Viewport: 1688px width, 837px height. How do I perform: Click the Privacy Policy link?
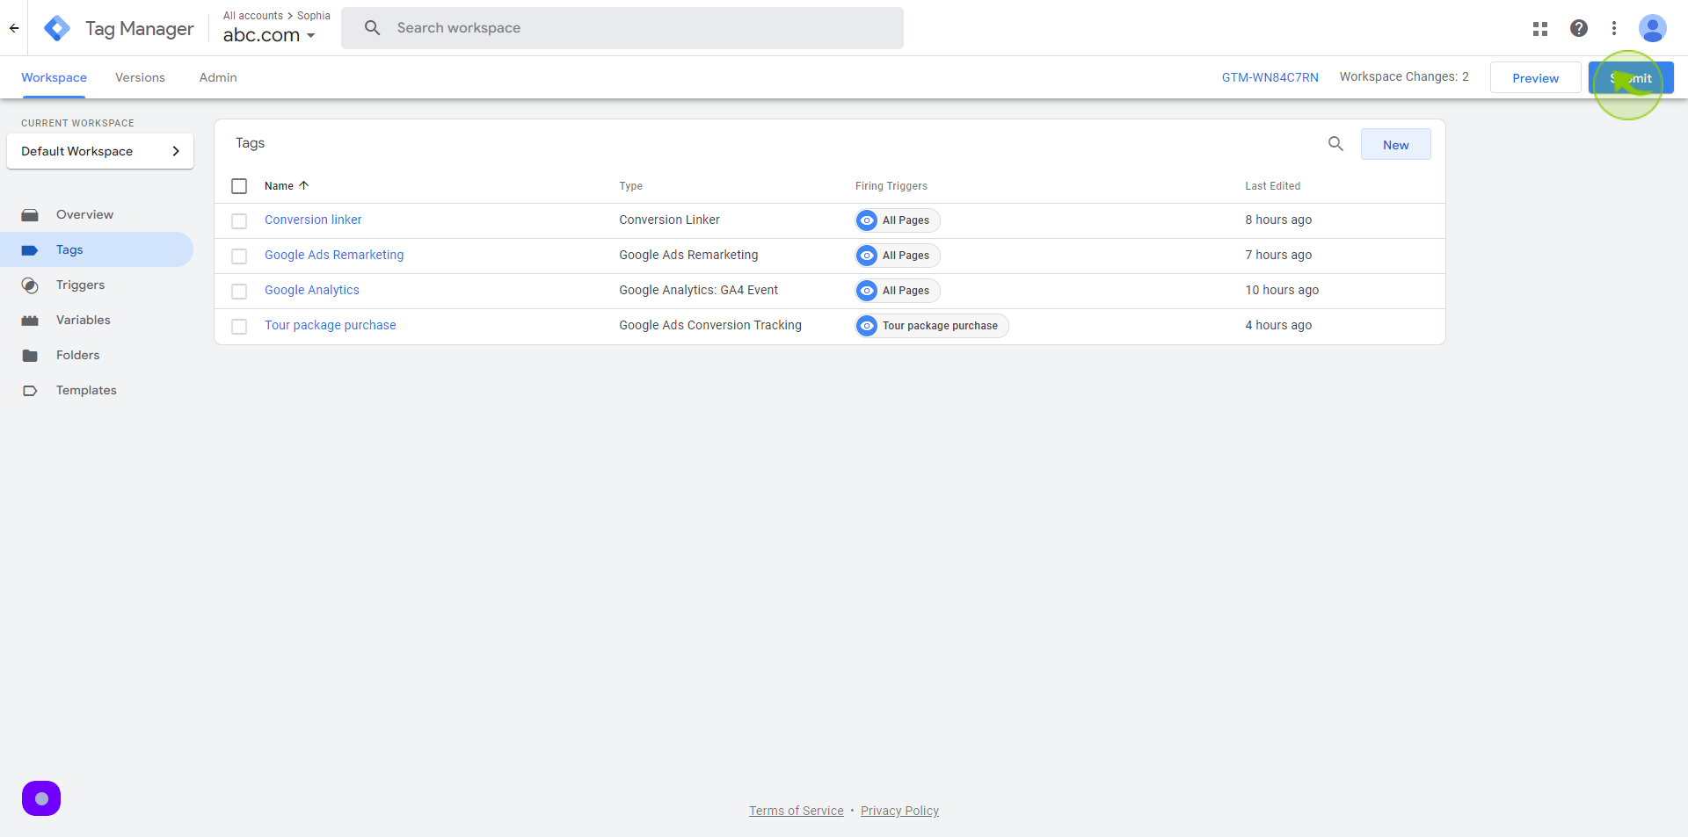click(899, 811)
